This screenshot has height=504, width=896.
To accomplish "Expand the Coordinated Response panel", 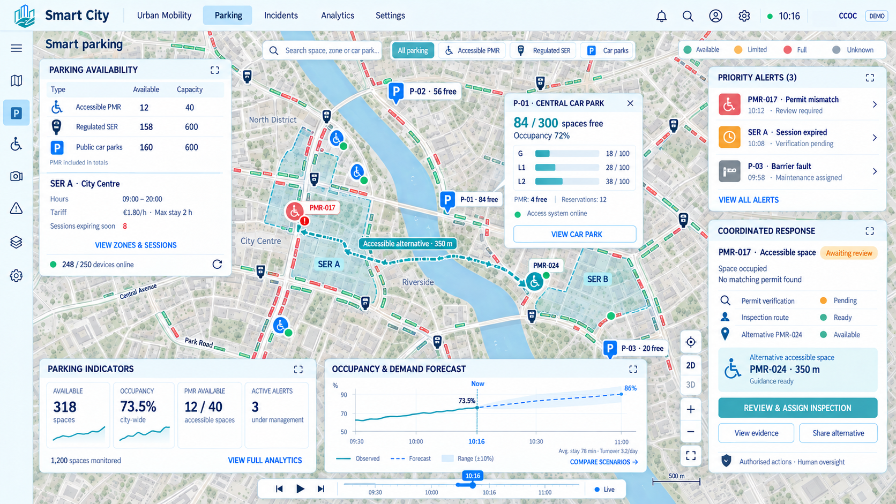I will (870, 231).
